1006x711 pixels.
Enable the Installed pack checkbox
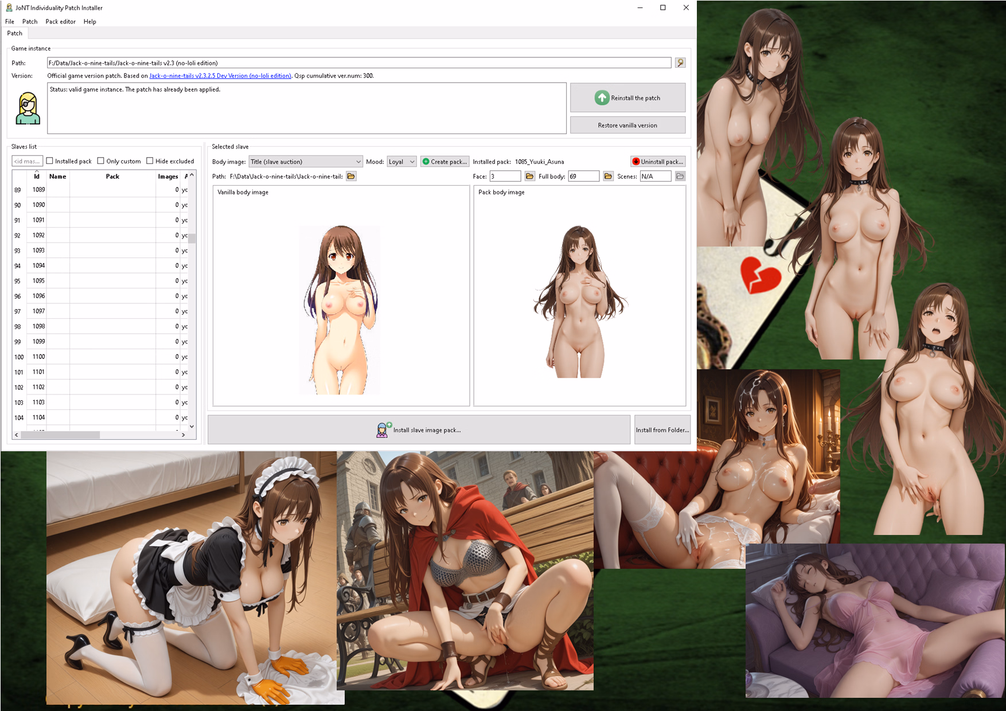pyautogui.click(x=50, y=161)
